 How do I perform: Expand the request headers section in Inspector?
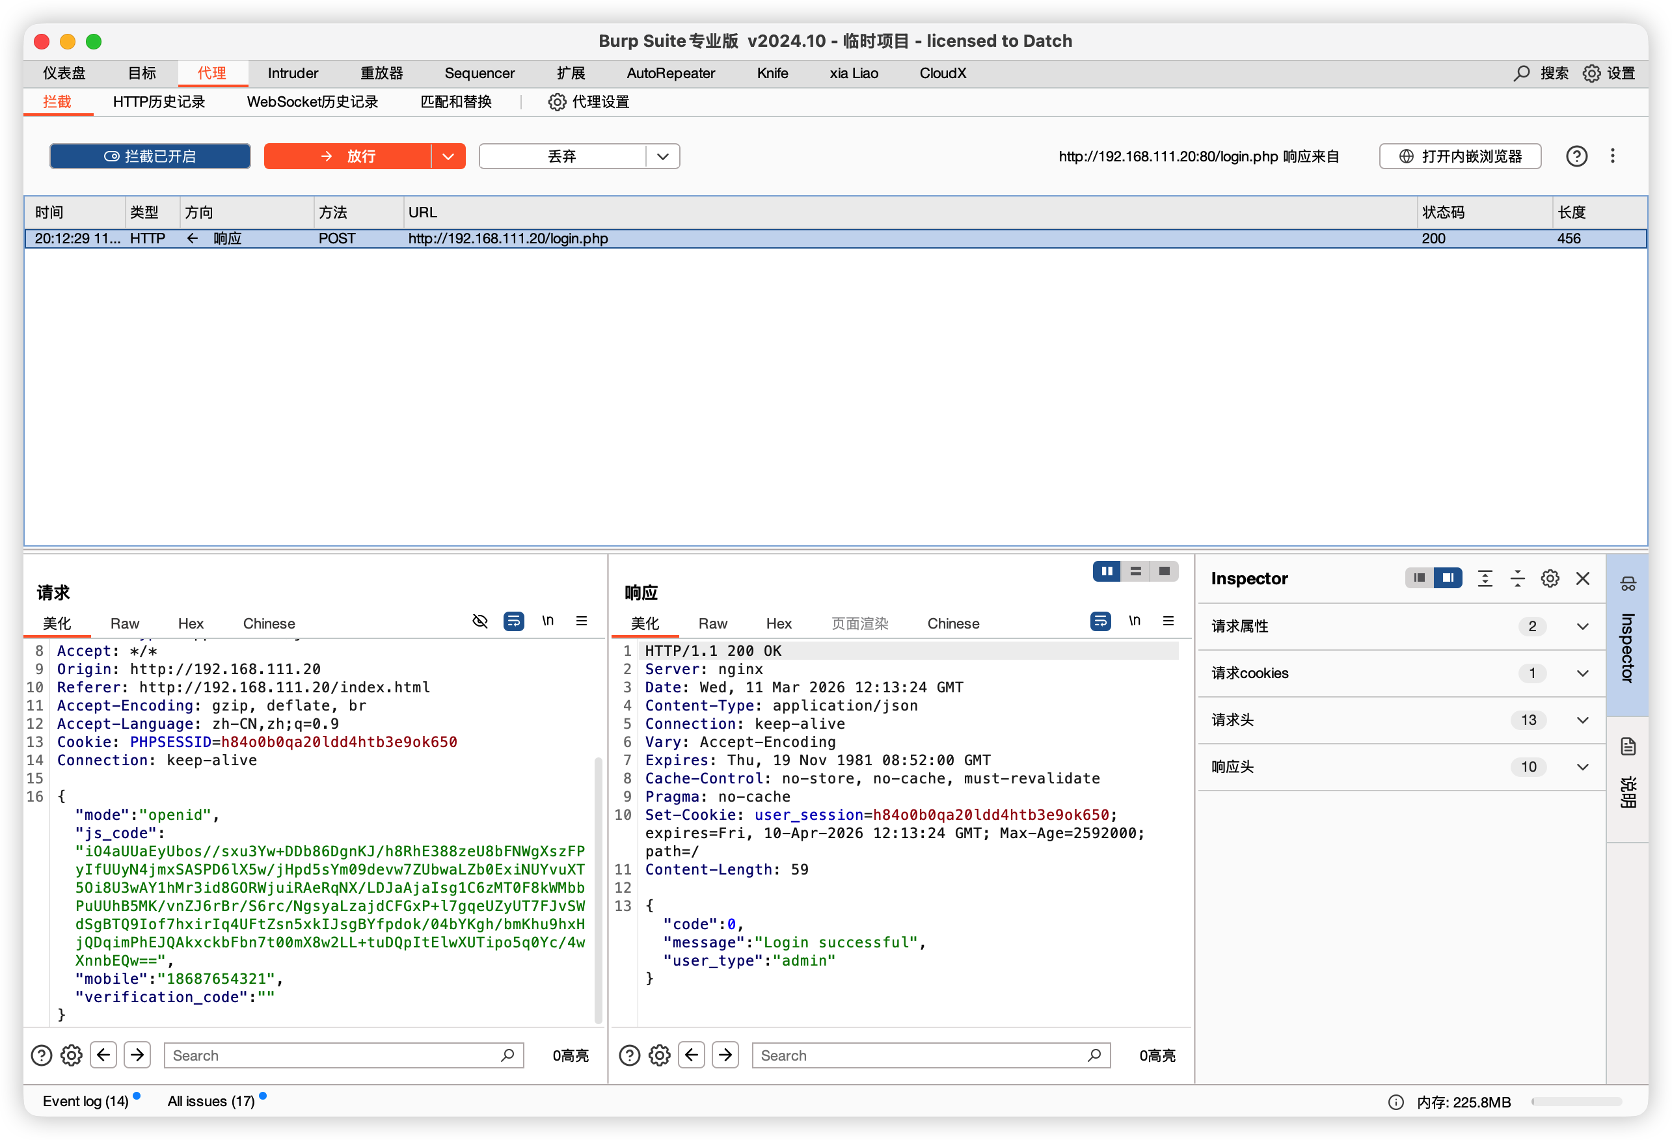tap(1582, 720)
